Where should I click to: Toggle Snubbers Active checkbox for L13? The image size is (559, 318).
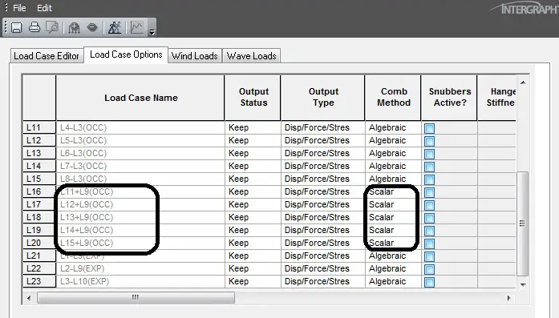[430, 154]
